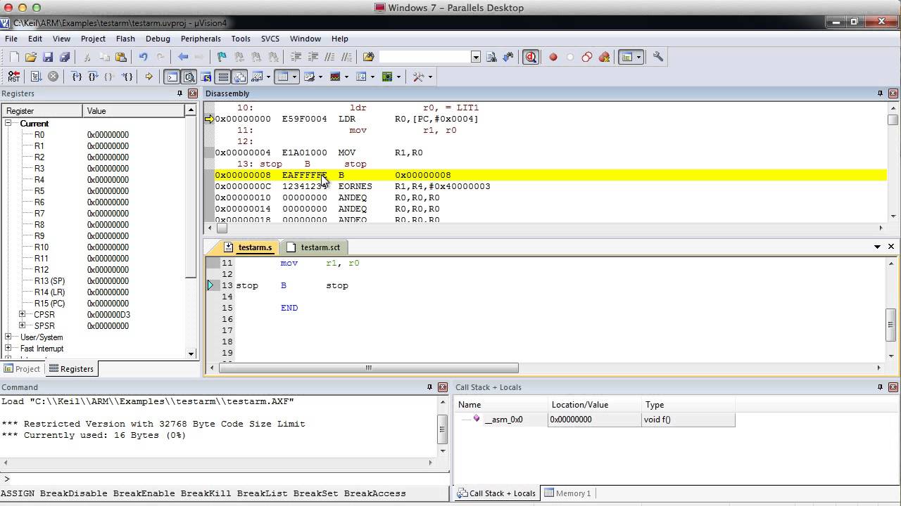901x506 pixels.
Task: Click the Step Over icon
Action: tap(93, 77)
